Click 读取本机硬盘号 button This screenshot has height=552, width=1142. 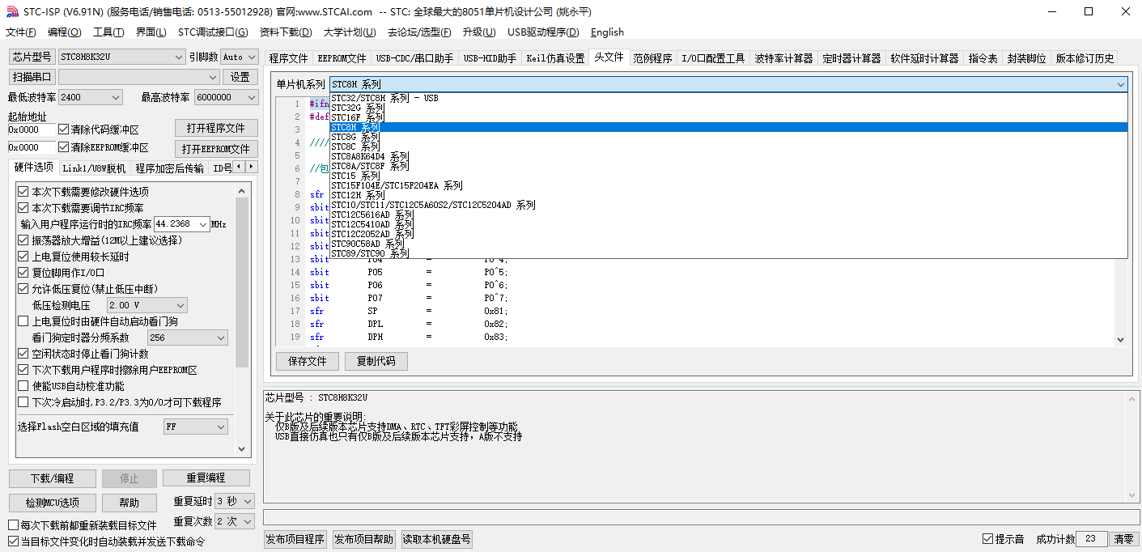[437, 540]
